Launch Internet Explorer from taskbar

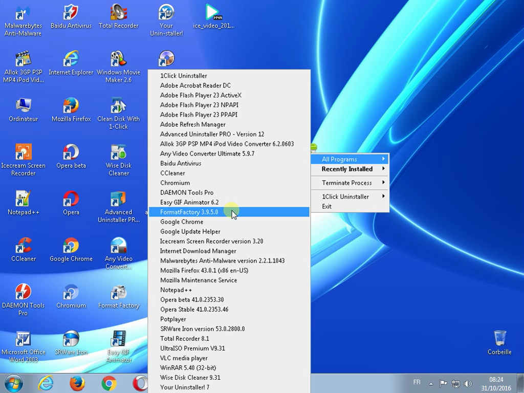[x=46, y=383]
